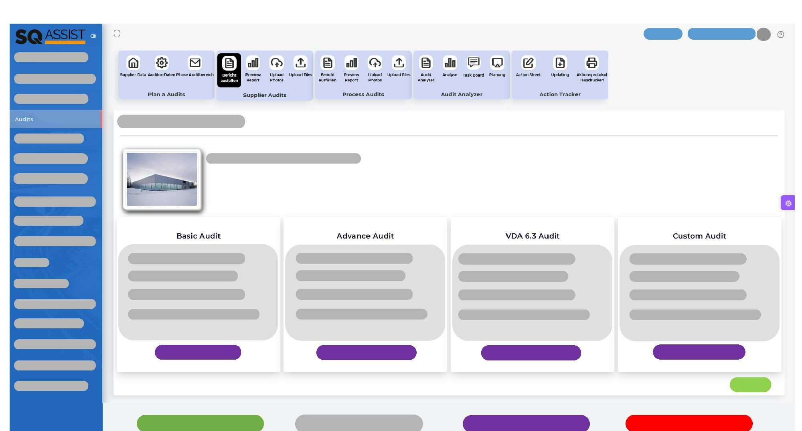
Task: Click the purple button under Advance Audit
Action: (x=366, y=352)
